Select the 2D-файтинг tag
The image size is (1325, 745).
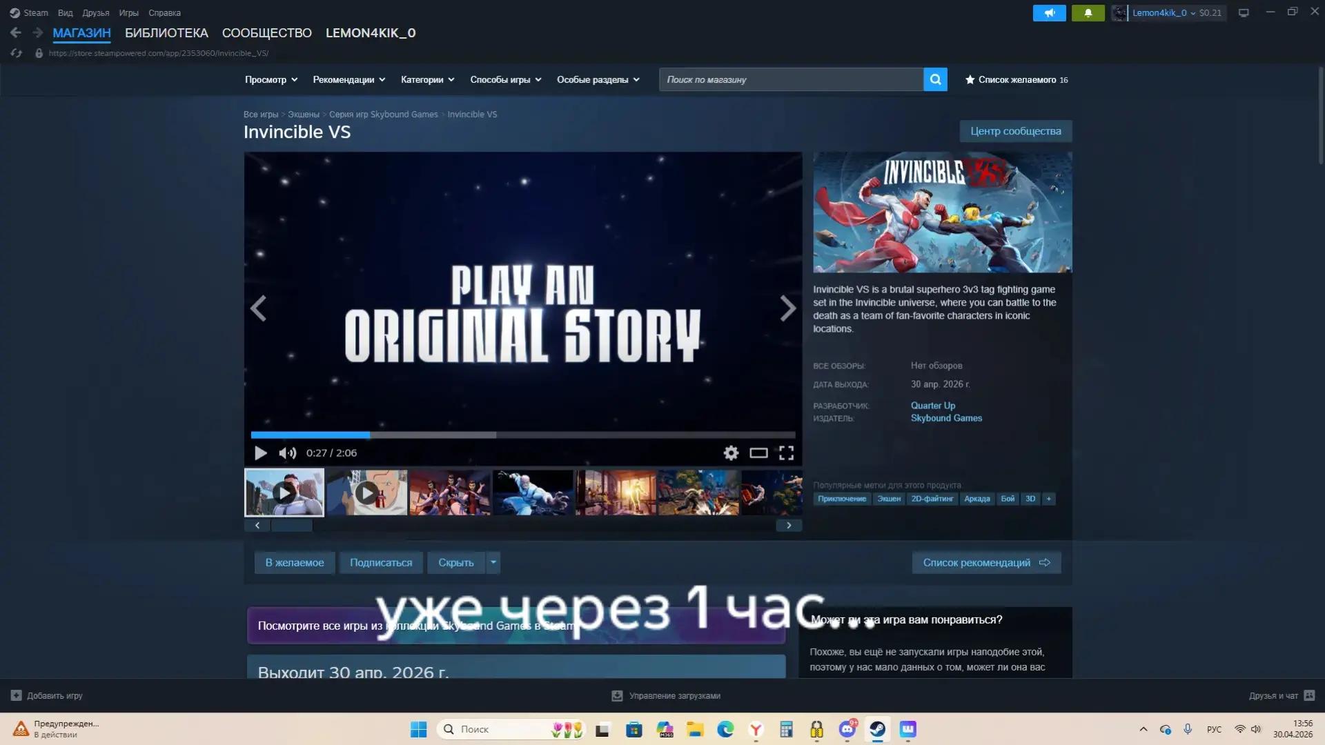coord(932,499)
